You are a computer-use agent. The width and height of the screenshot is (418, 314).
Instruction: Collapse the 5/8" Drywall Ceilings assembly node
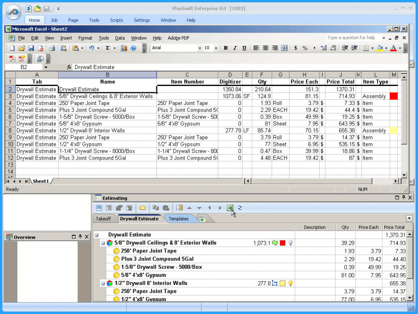click(x=103, y=243)
